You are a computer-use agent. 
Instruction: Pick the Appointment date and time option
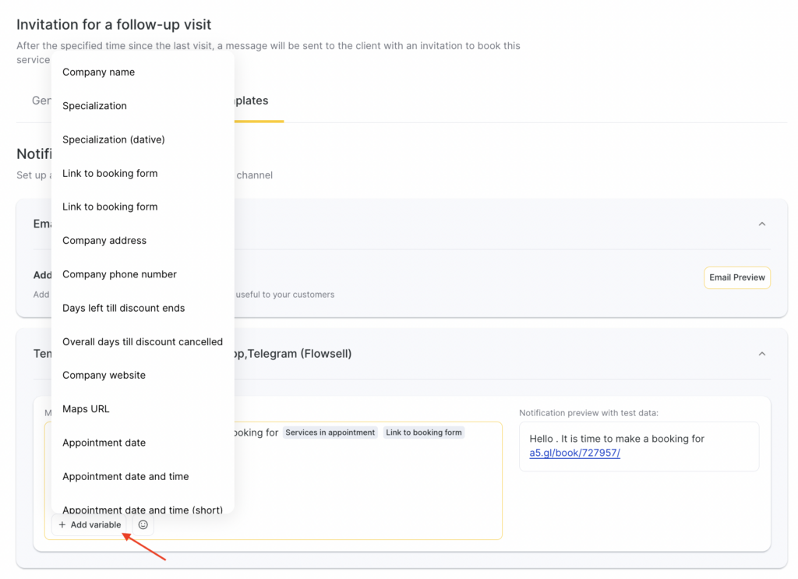pyautogui.click(x=125, y=476)
